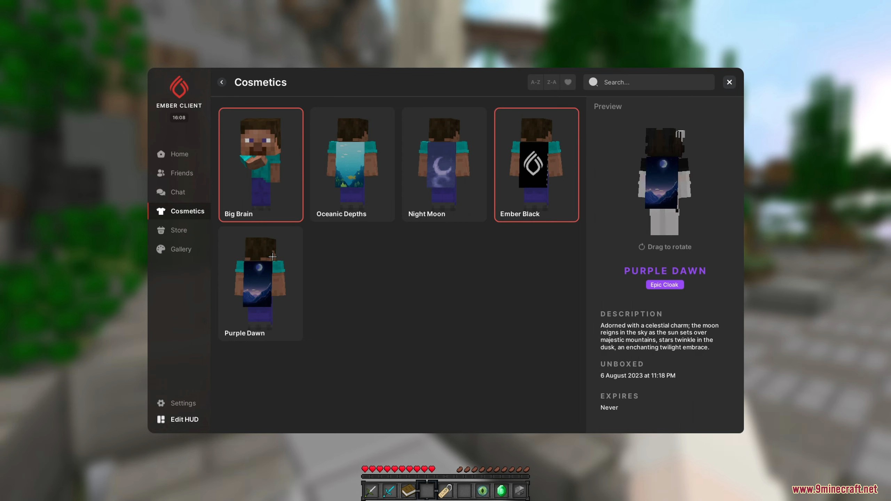Select the iron sword hotbar slot

[371, 491]
